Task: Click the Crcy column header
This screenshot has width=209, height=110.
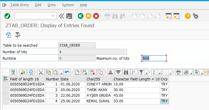Action: [164, 79]
